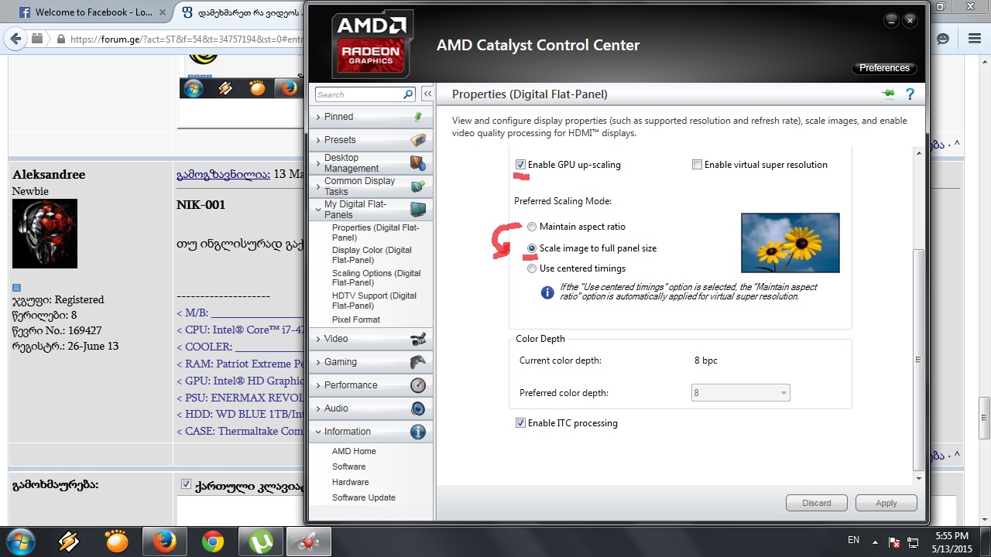Open the Preferred color depth dropdown
This screenshot has width=991, height=557.
click(x=740, y=393)
